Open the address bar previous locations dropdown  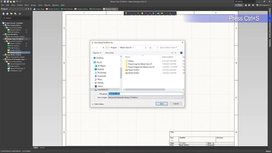click(145, 48)
